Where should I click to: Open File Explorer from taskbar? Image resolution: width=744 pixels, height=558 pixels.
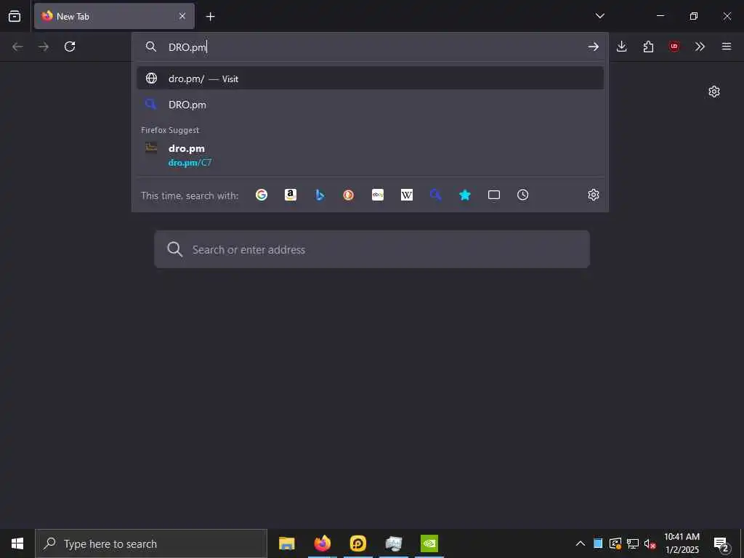point(286,543)
